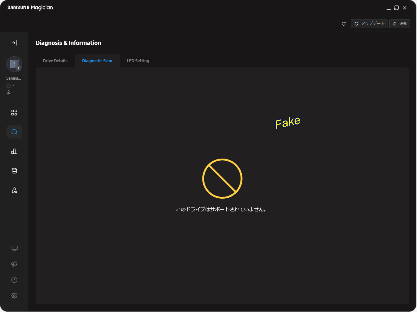The width and height of the screenshot is (417, 312).
Task: Open the Secure Erase lock icon
Action: tap(14, 190)
